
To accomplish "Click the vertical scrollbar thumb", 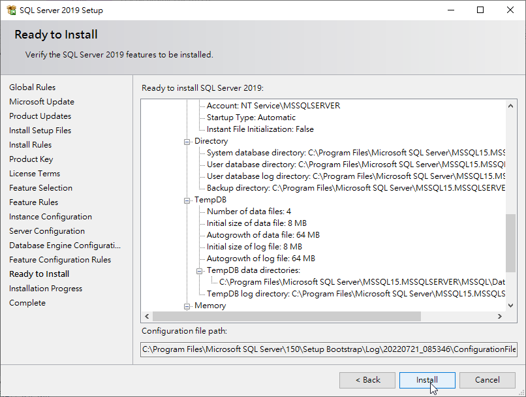I will coord(510,243).
